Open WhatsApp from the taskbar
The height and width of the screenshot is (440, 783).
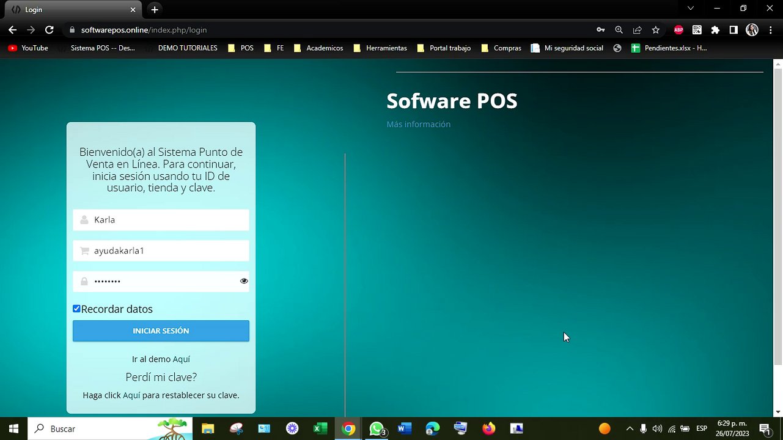coord(377,428)
